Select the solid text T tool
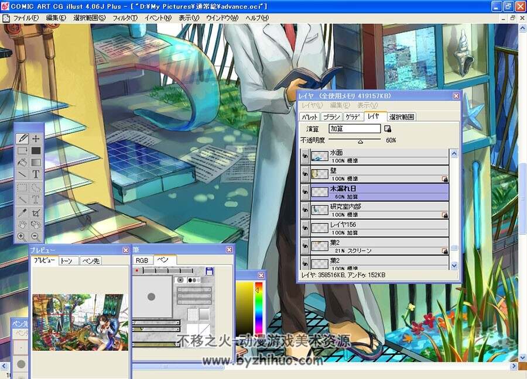This screenshot has height=379, width=527. (36, 174)
